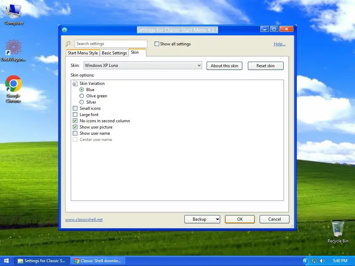
Task: Select the DataWagon desktop shortcut
Action: 13,50
